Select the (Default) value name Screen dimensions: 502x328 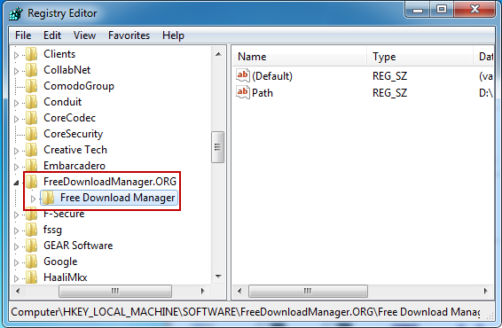click(x=272, y=76)
